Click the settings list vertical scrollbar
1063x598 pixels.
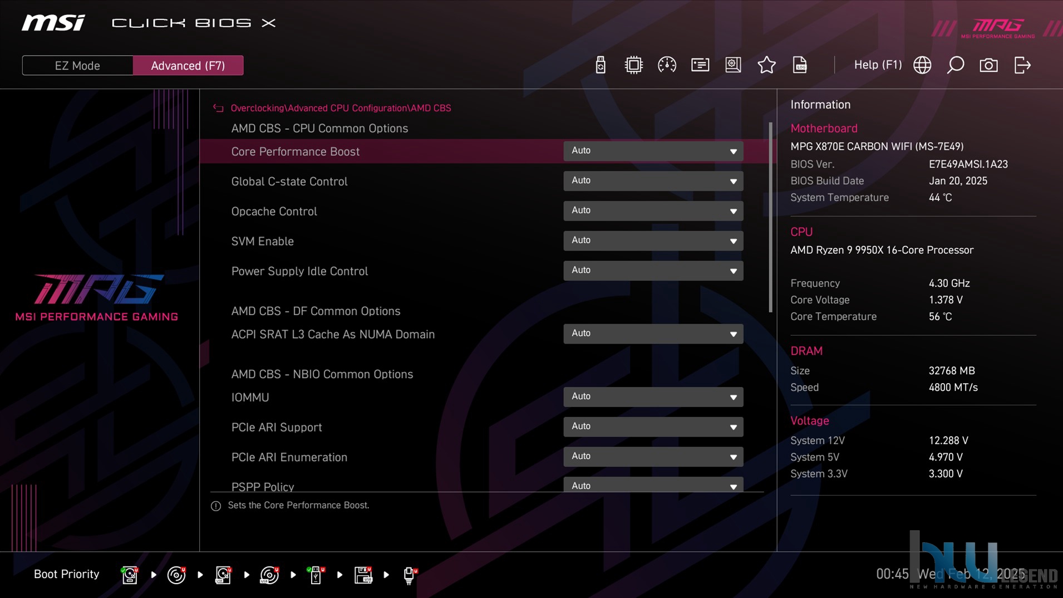[770, 217]
